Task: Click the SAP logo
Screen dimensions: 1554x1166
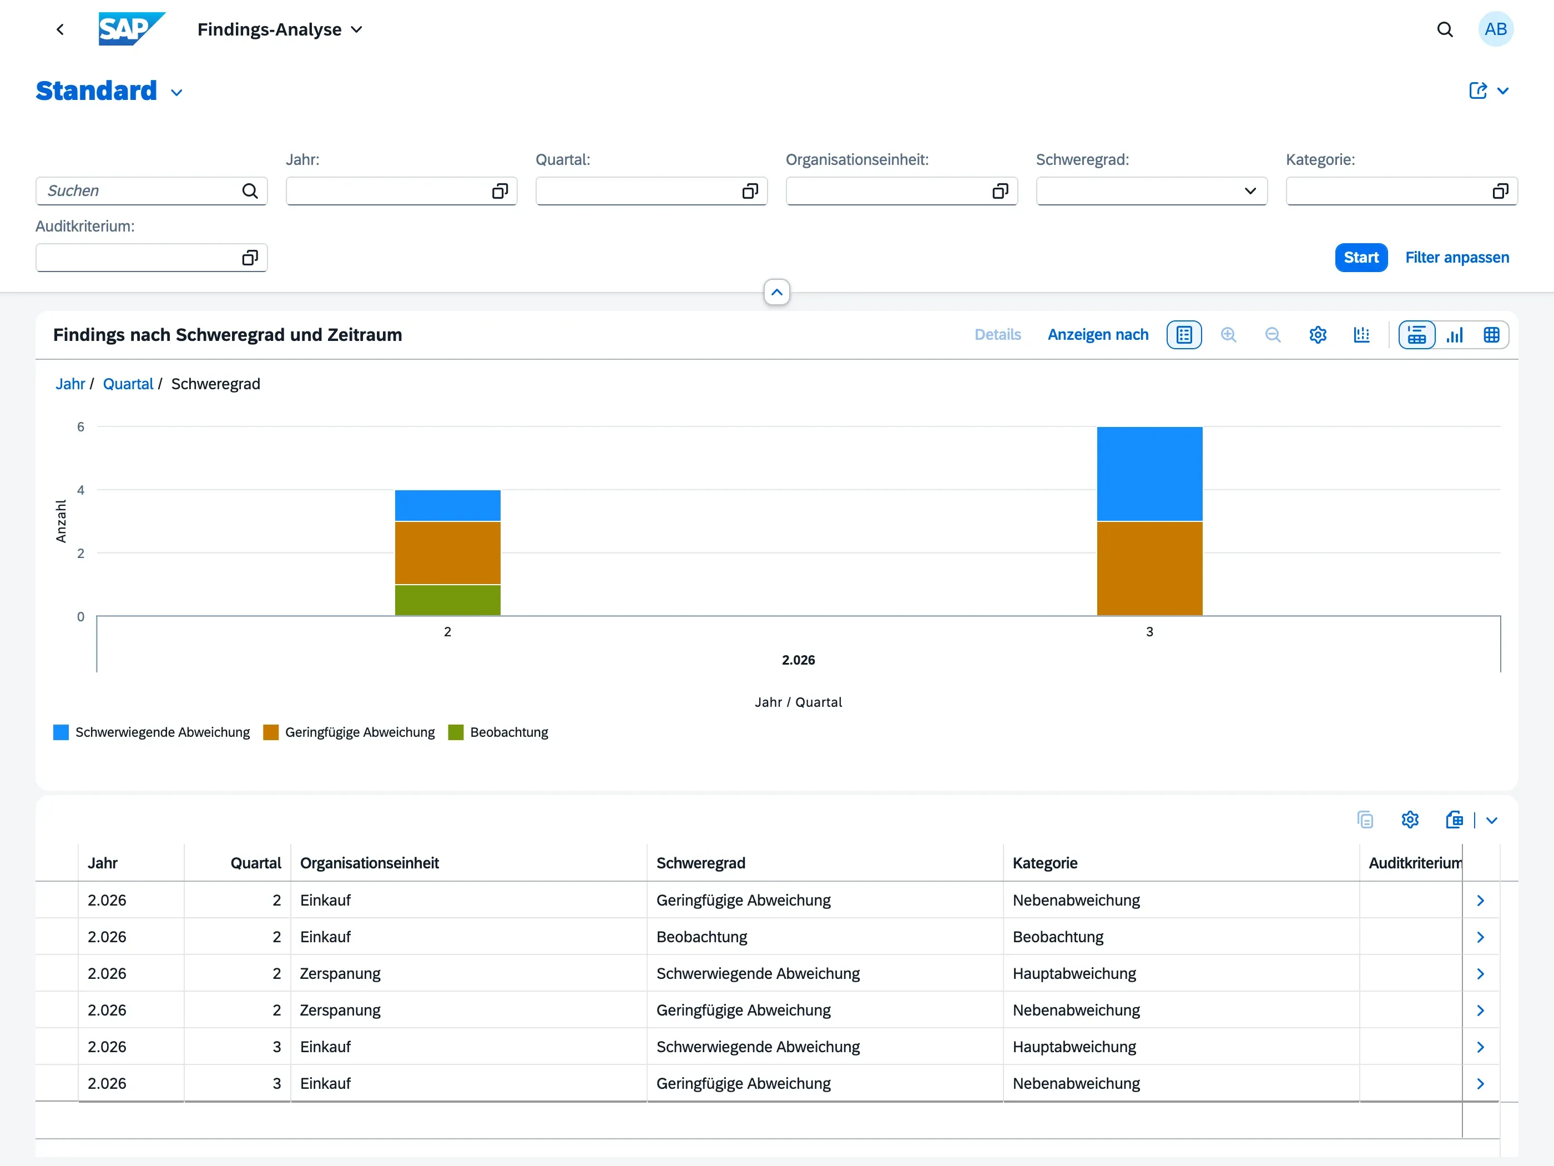Action: [x=132, y=29]
